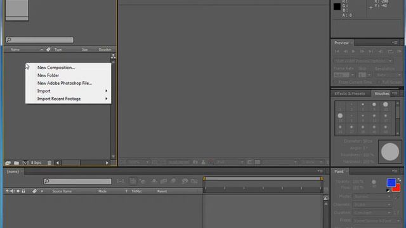This screenshot has height=228, width=406.
Task: Toggle the lock column switch in timeline
Action: (x=23, y=191)
